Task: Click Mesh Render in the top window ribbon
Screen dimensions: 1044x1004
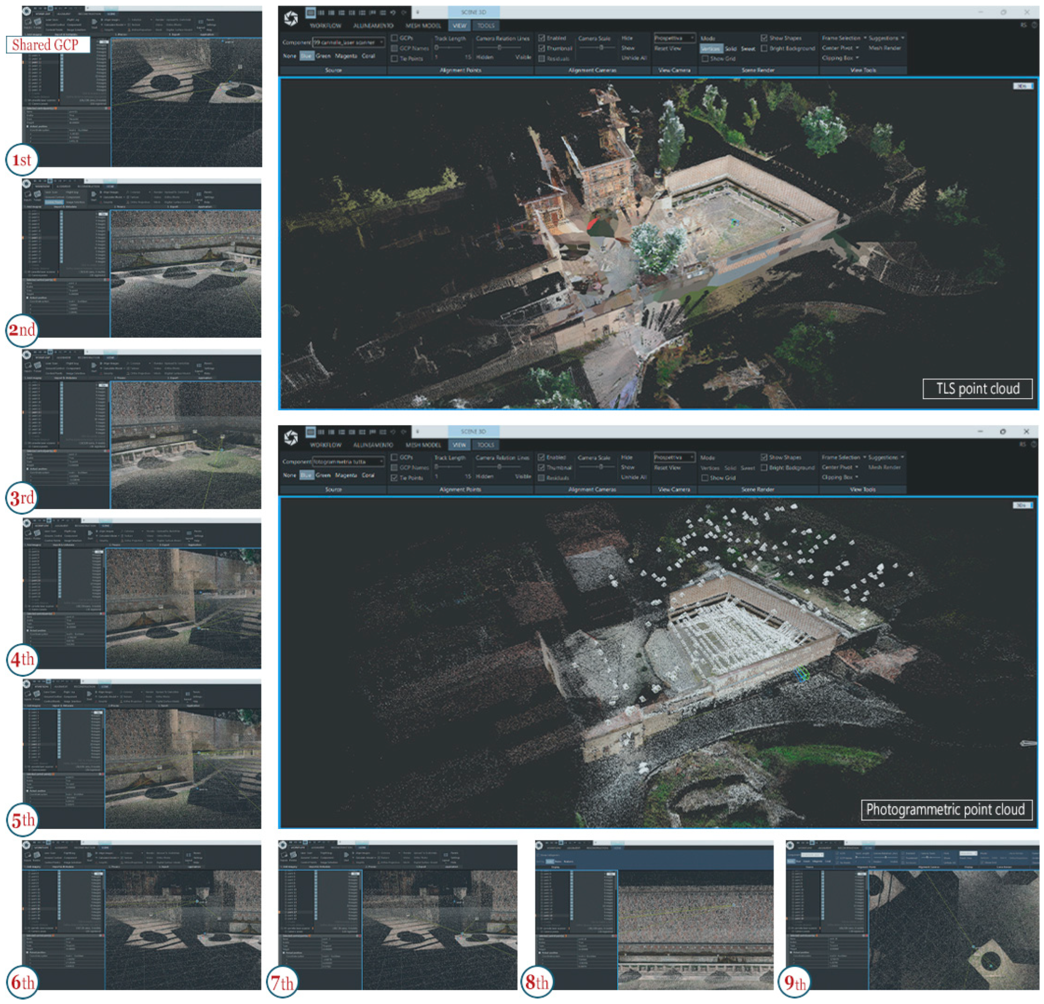Action: (885, 48)
